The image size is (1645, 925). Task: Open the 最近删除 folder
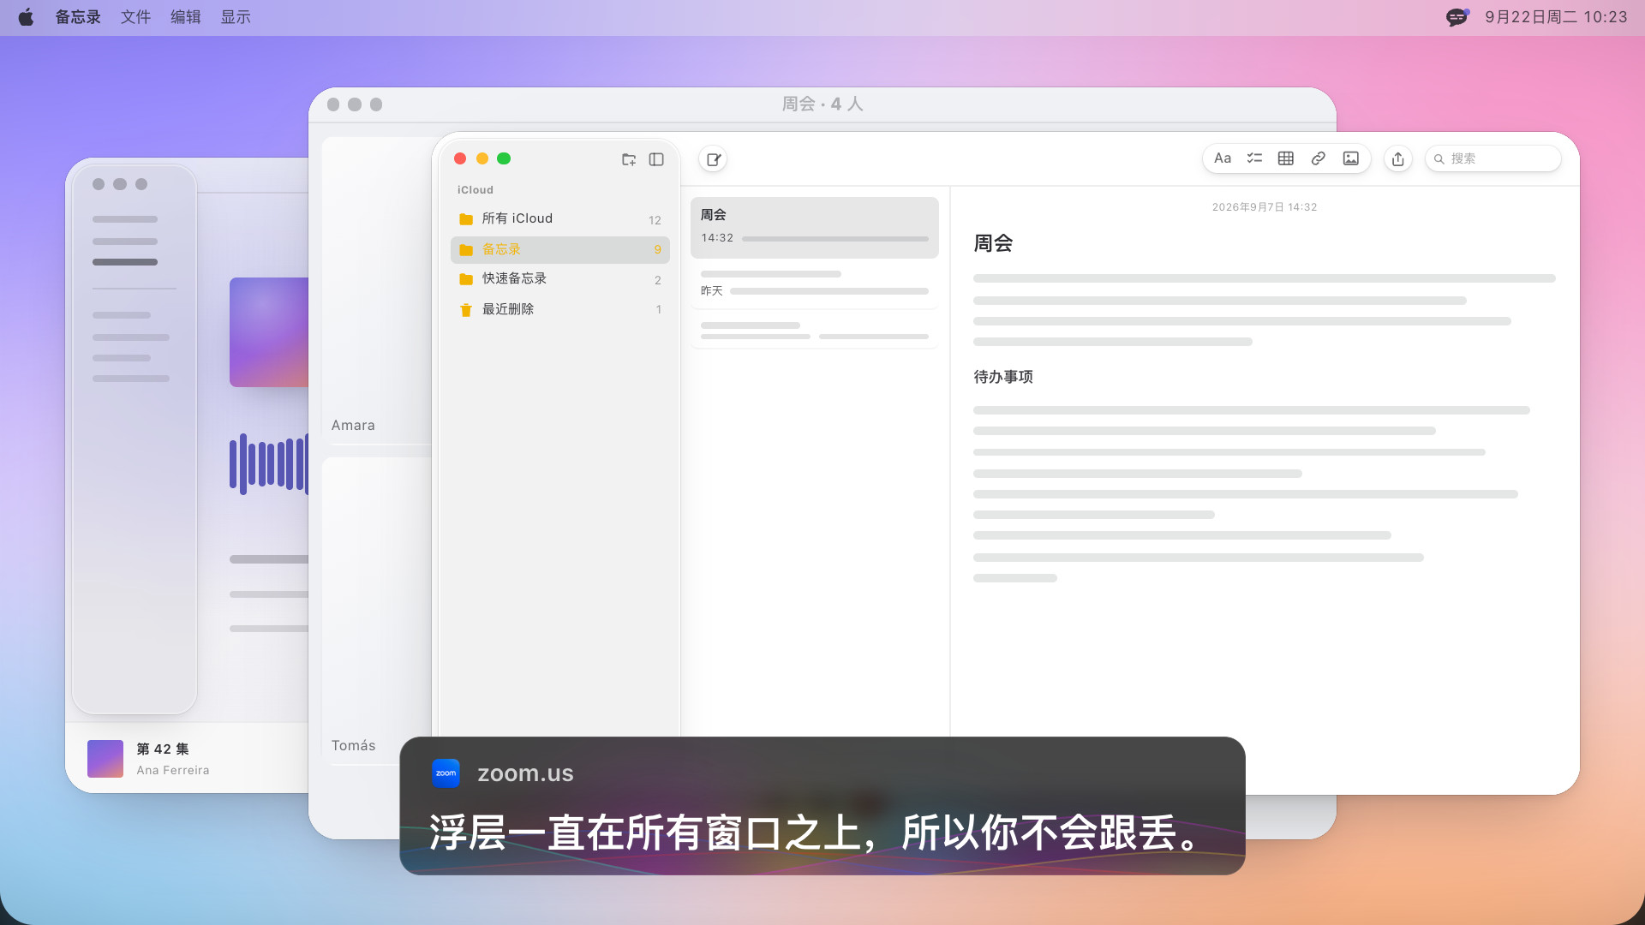pyautogui.click(x=560, y=309)
